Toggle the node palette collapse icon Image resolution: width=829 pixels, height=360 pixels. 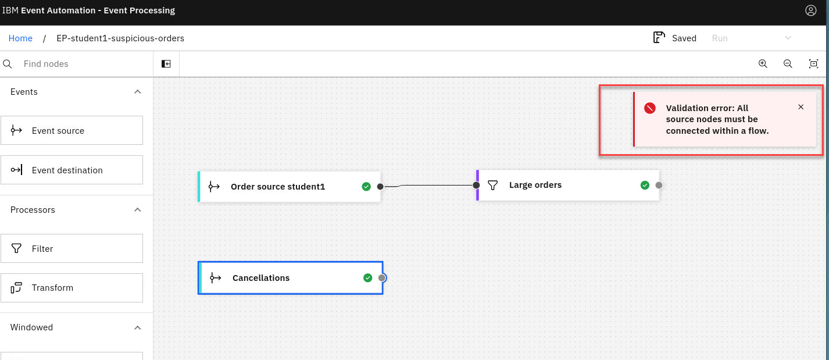[x=166, y=64]
